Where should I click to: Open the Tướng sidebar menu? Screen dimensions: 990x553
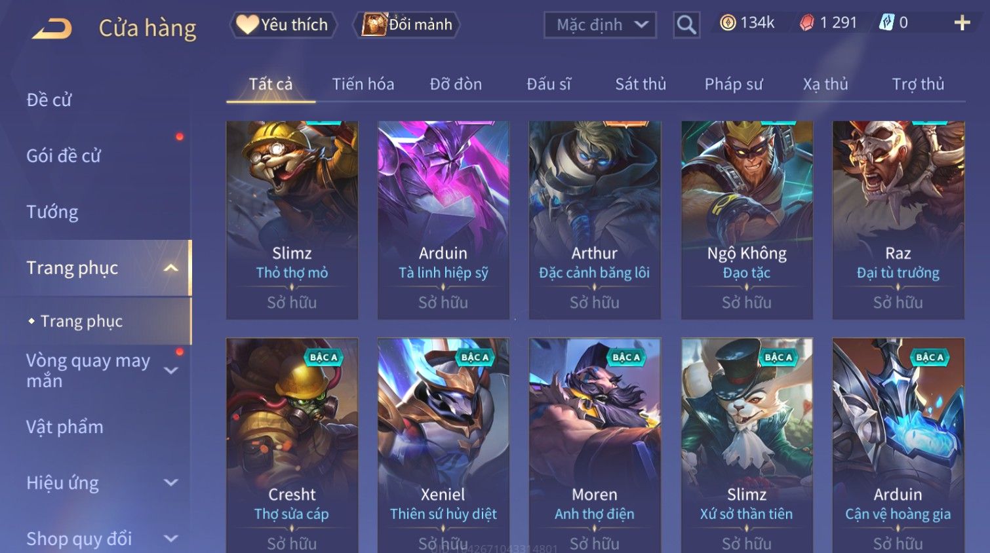coord(52,212)
